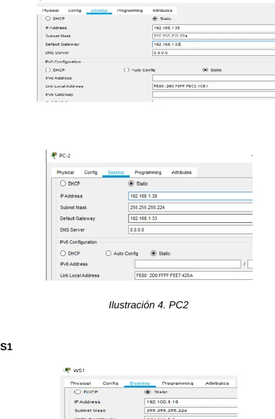Click PC-2 empty IPv6 Address field
Screen dimensions: 275x419
[x=188, y=264]
